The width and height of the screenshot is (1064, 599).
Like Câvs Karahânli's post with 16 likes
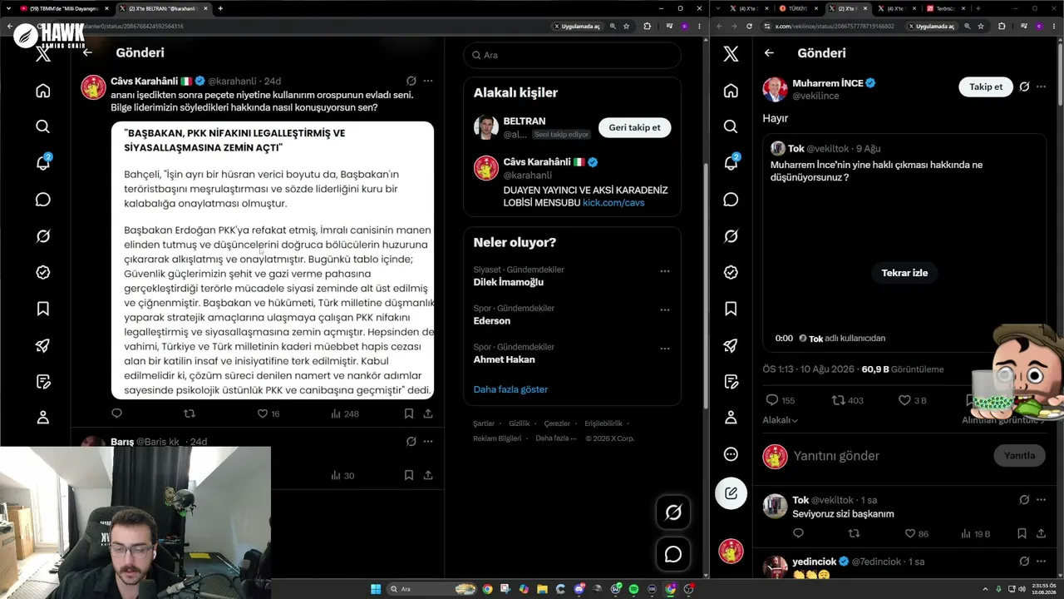click(268, 413)
